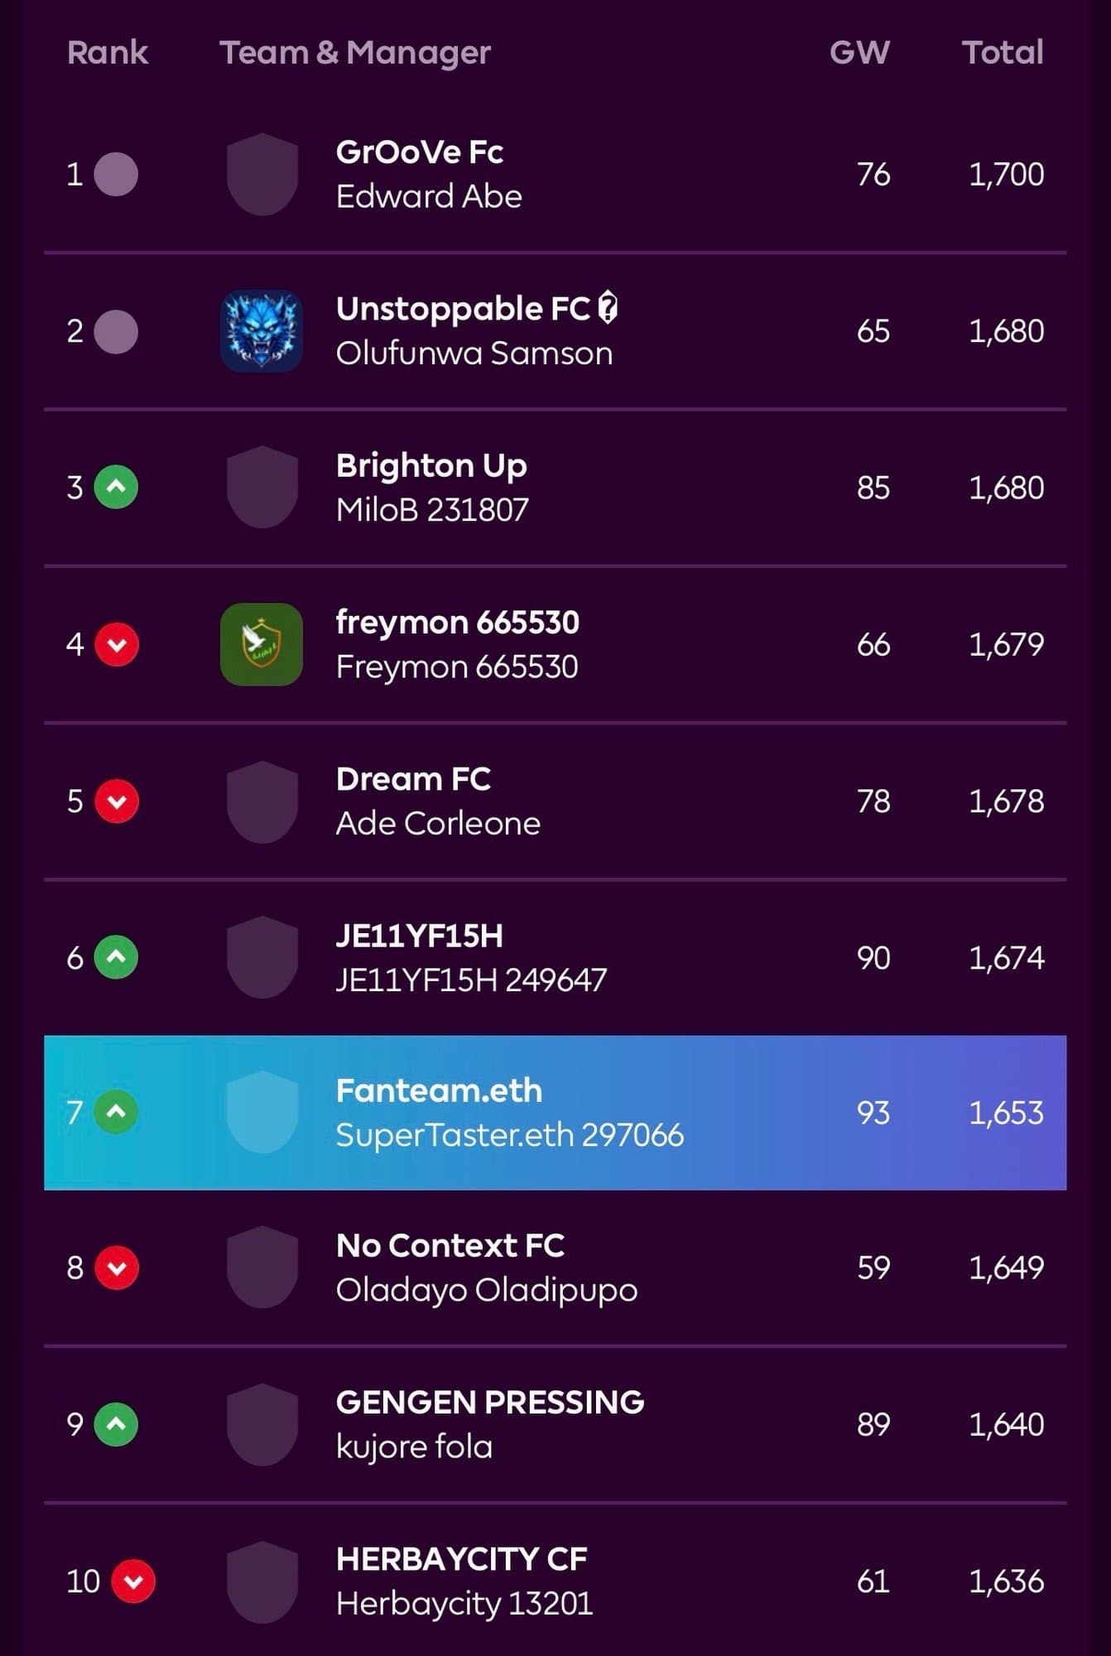Select the Total column header
The height and width of the screenshot is (1656, 1111).
click(x=1003, y=52)
